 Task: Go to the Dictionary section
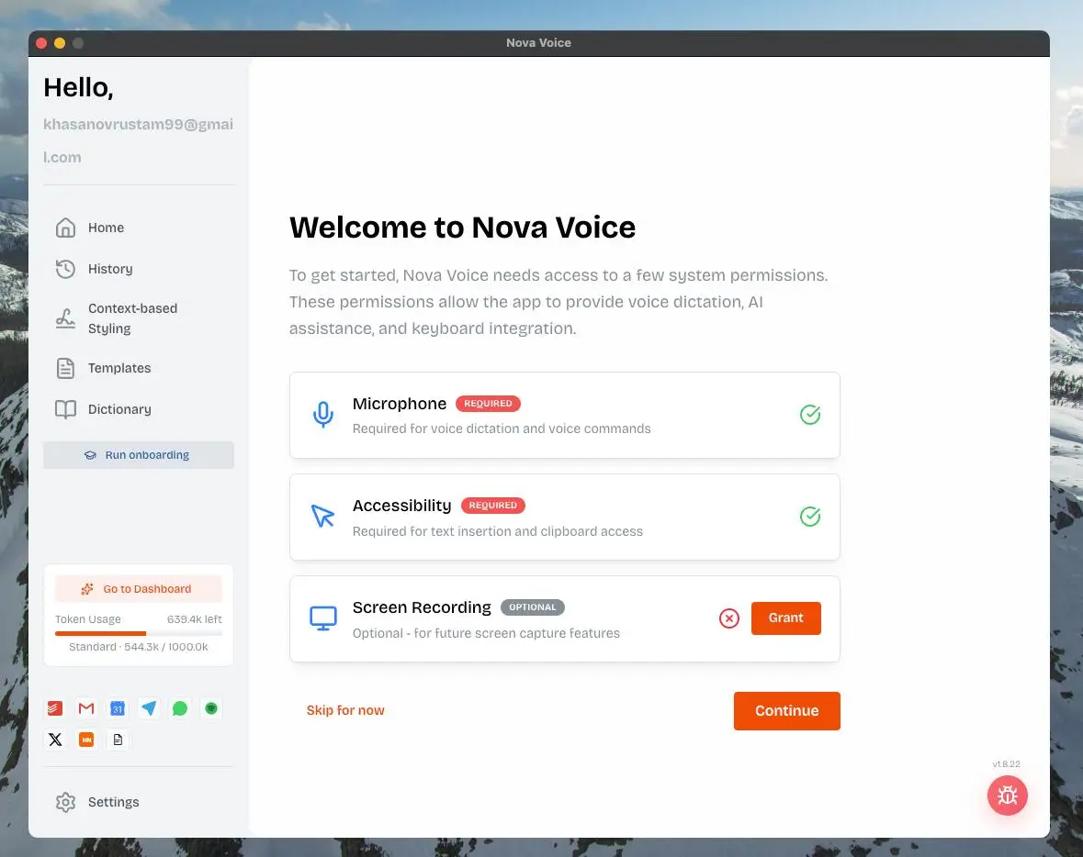pyautogui.click(x=118, y=409)
